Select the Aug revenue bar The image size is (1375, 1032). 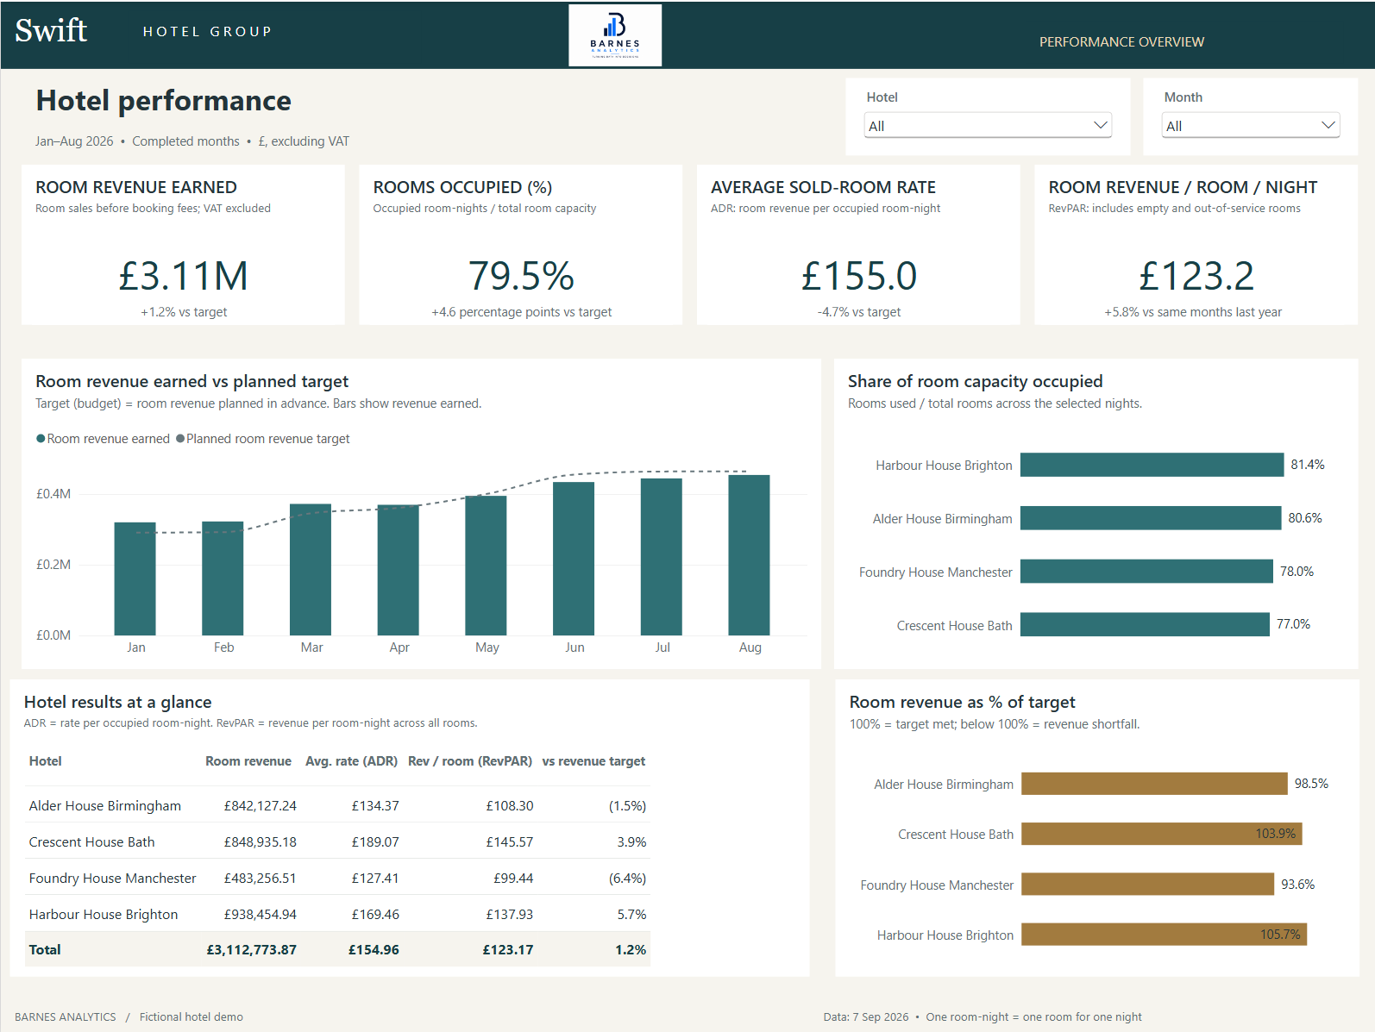click(749, 555)
